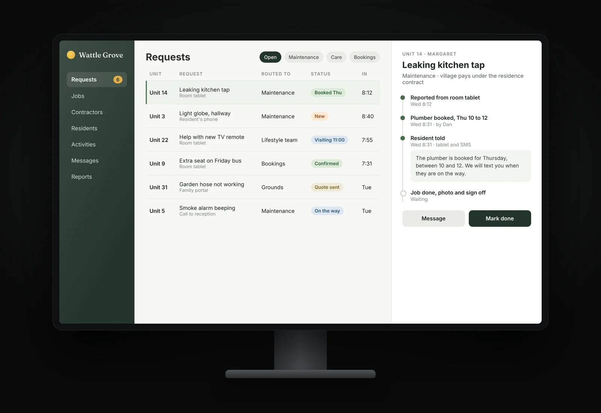Click the plumber booked message note
Image resolution: width=601 pixels, height=413 pixels.
pyautogui.click(x=471, y=166)
